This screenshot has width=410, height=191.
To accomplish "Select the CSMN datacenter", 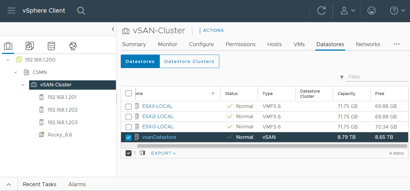I will pos(40,72).
